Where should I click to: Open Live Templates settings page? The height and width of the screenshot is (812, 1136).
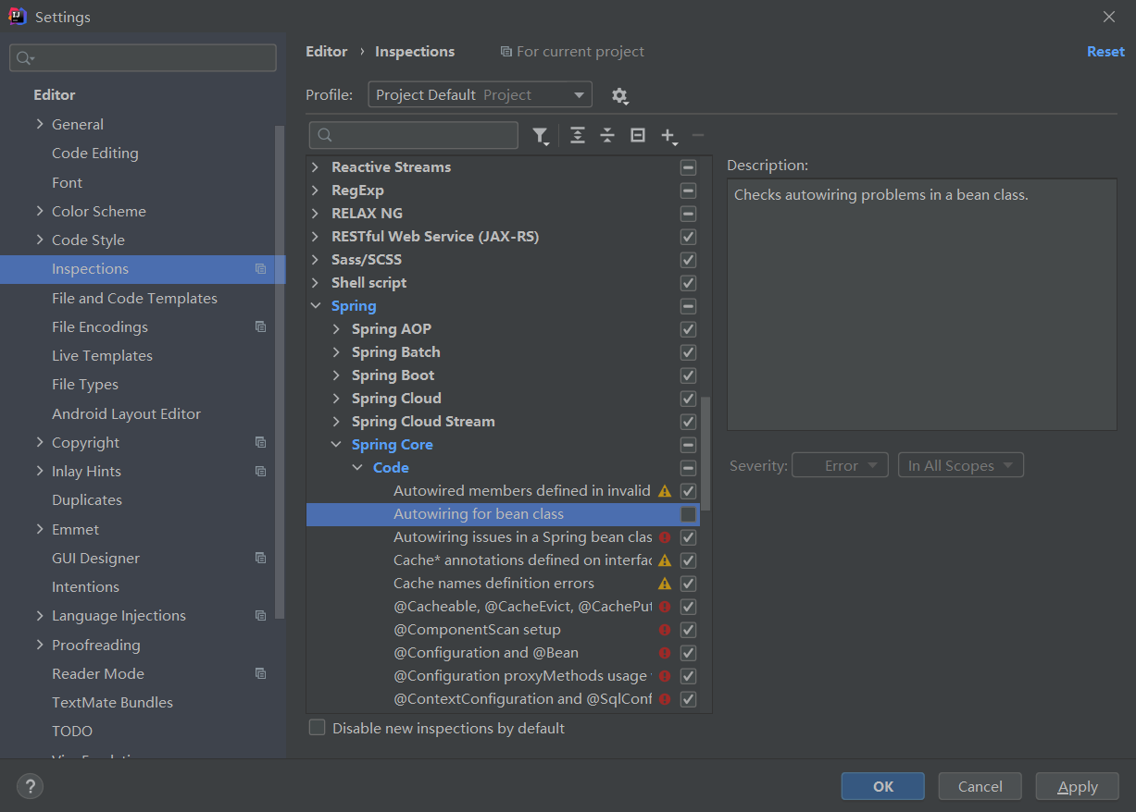tap(102, 356)
